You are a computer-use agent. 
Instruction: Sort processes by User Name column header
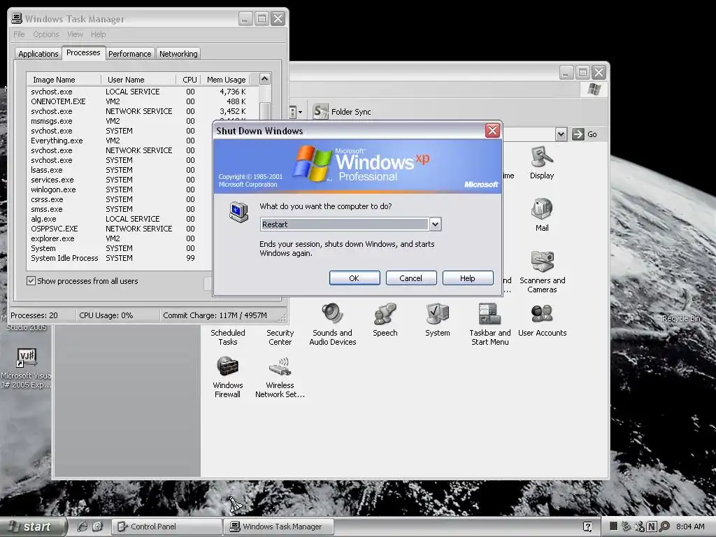[x=138, y=80]
